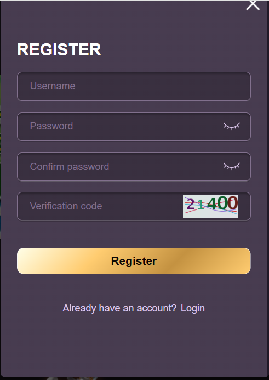The image size is (269, 380).
Task: Click the "Already have an account?" text
Action: pyautogui.click(x=119, y=308)
